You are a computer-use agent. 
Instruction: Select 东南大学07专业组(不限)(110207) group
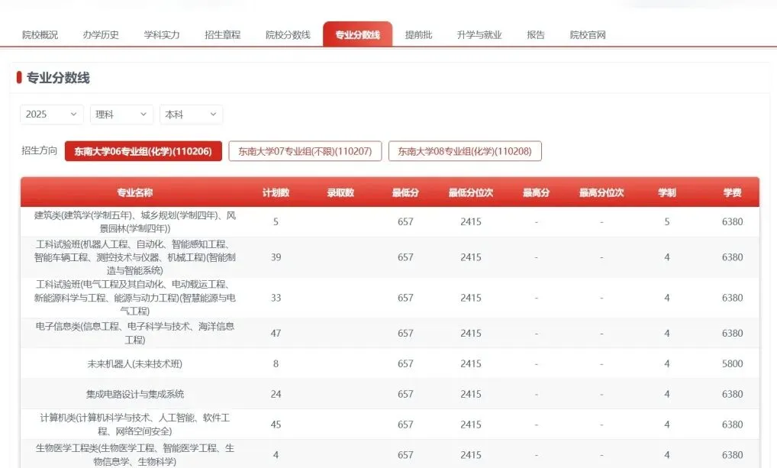[305, 151]
